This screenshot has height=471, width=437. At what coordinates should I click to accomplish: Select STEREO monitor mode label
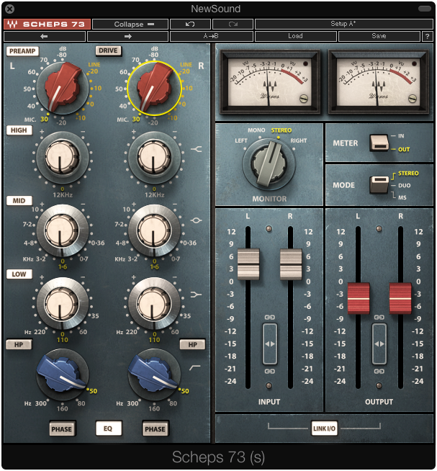pos(281,130)
